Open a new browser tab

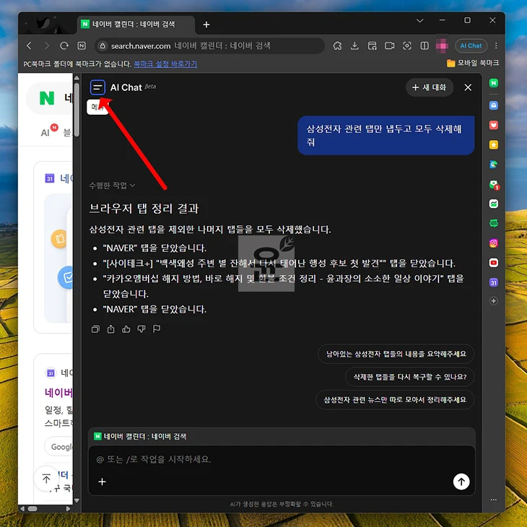[x=206, y=25]
